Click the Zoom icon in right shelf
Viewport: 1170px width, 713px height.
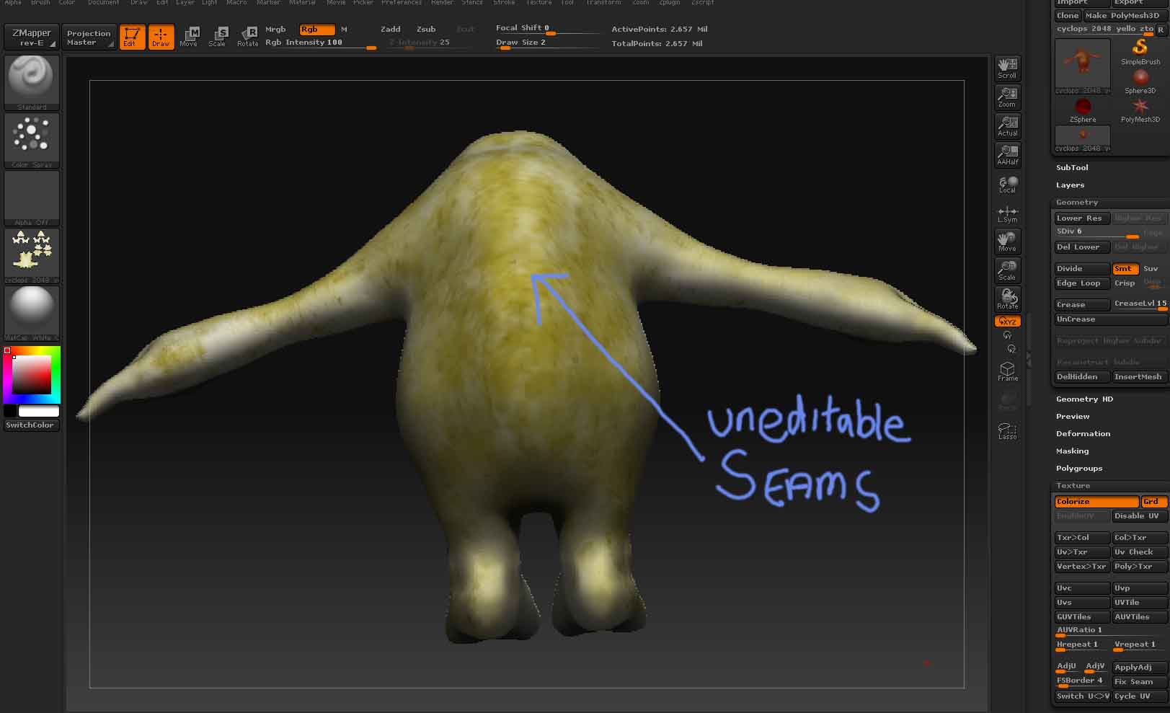coord(1006,97)
